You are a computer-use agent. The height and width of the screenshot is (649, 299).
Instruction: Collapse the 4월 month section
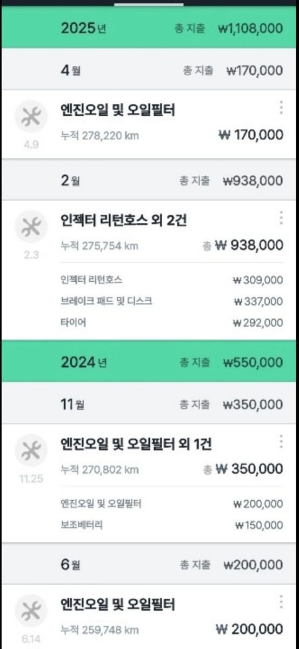pos(149,70)
